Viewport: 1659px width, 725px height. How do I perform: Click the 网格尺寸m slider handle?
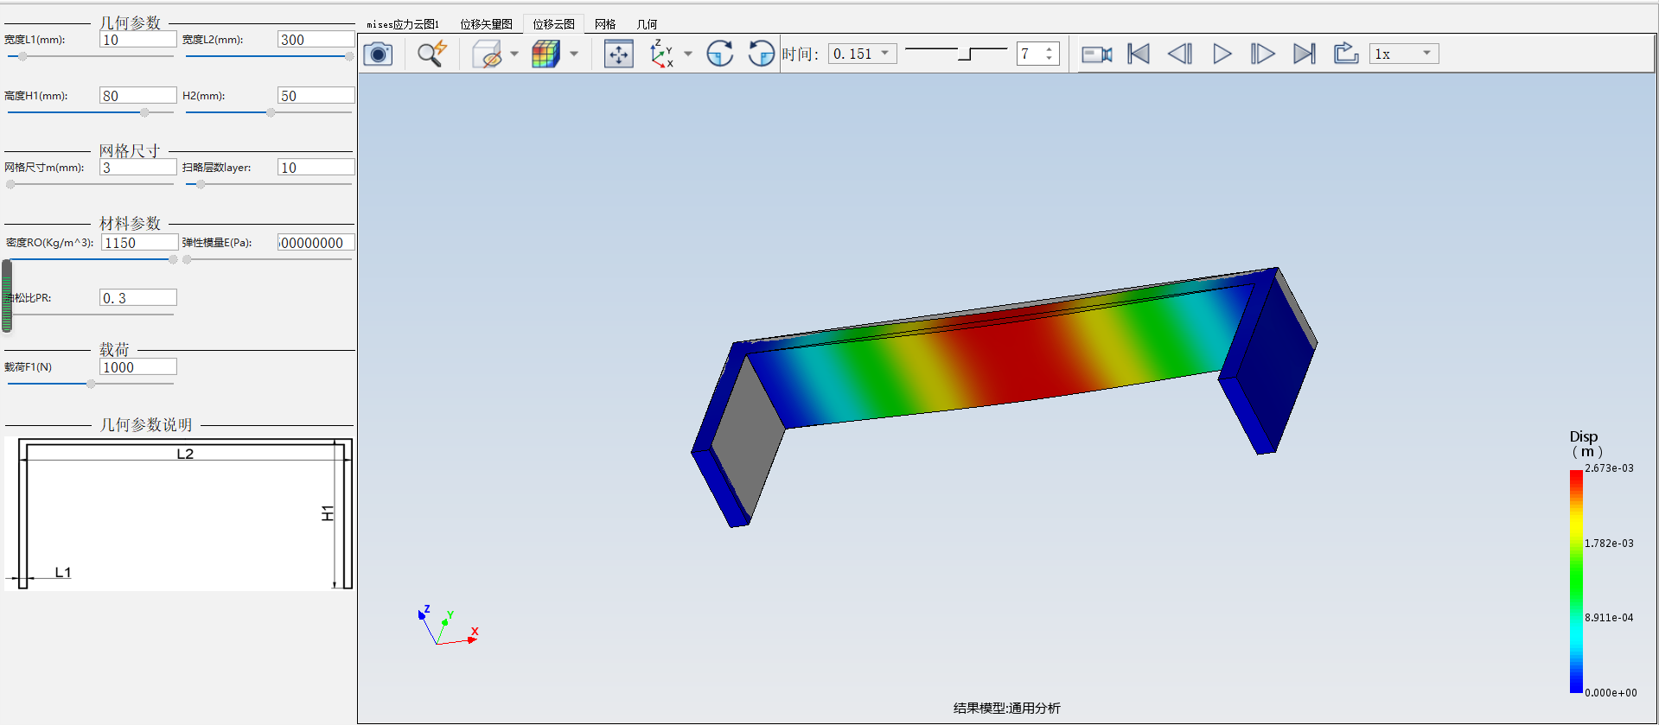[x=10, y=184]
